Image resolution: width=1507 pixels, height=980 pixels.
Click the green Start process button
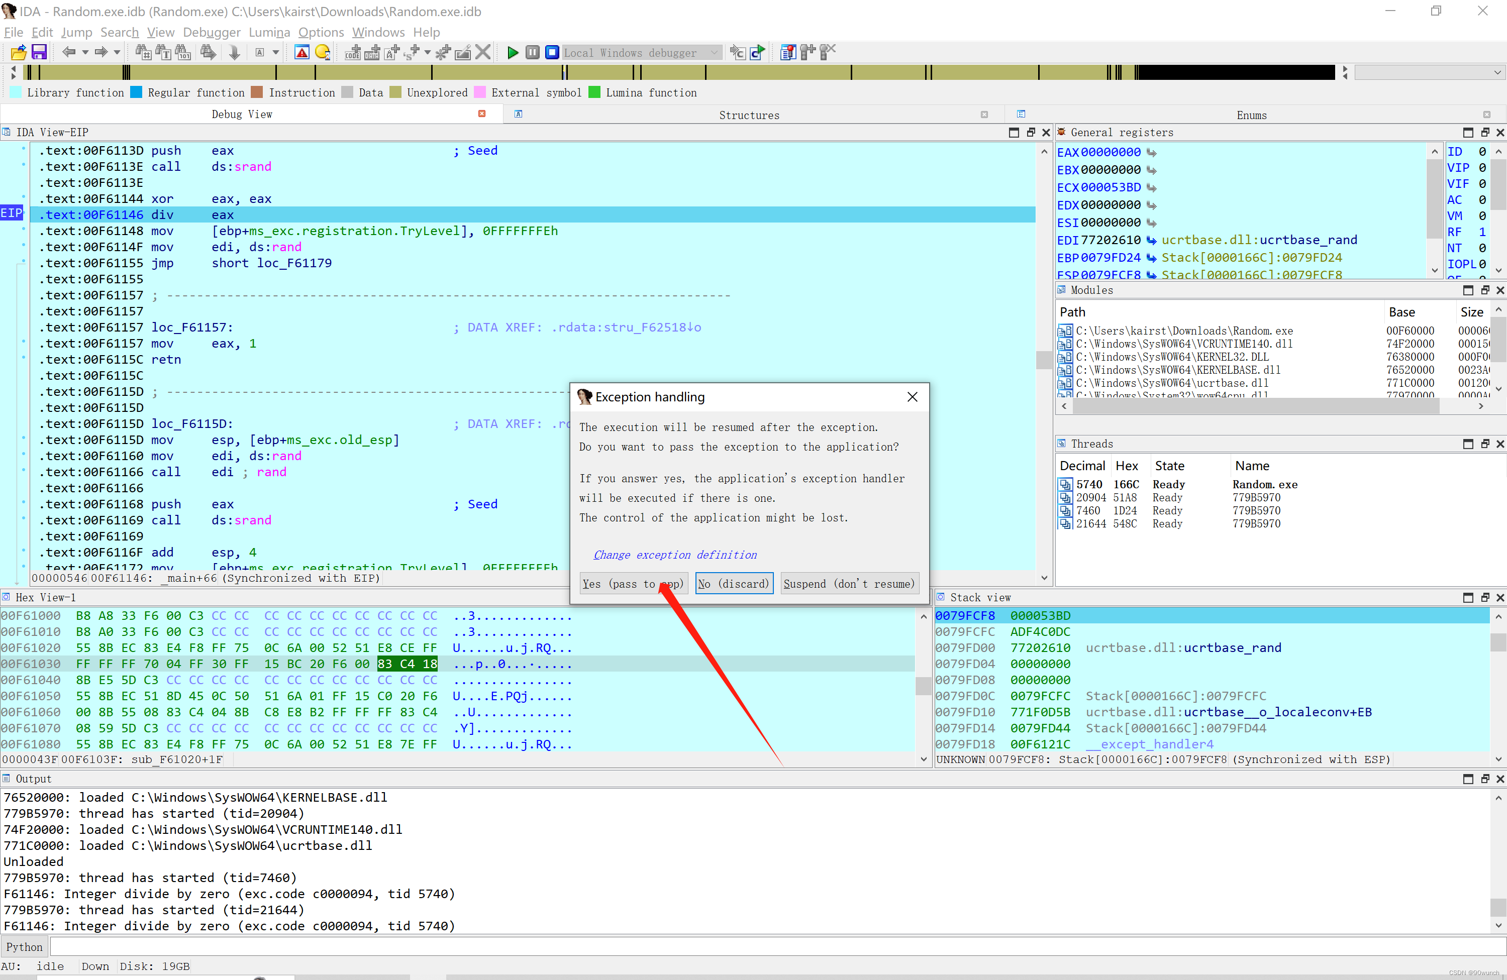click(513, 53)
